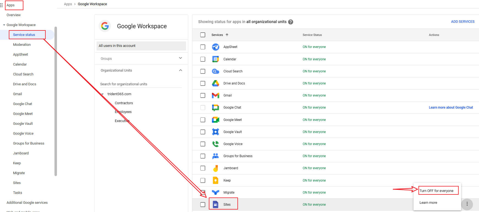Open Learn more about Google Chat link

click(x=451, y=108)
